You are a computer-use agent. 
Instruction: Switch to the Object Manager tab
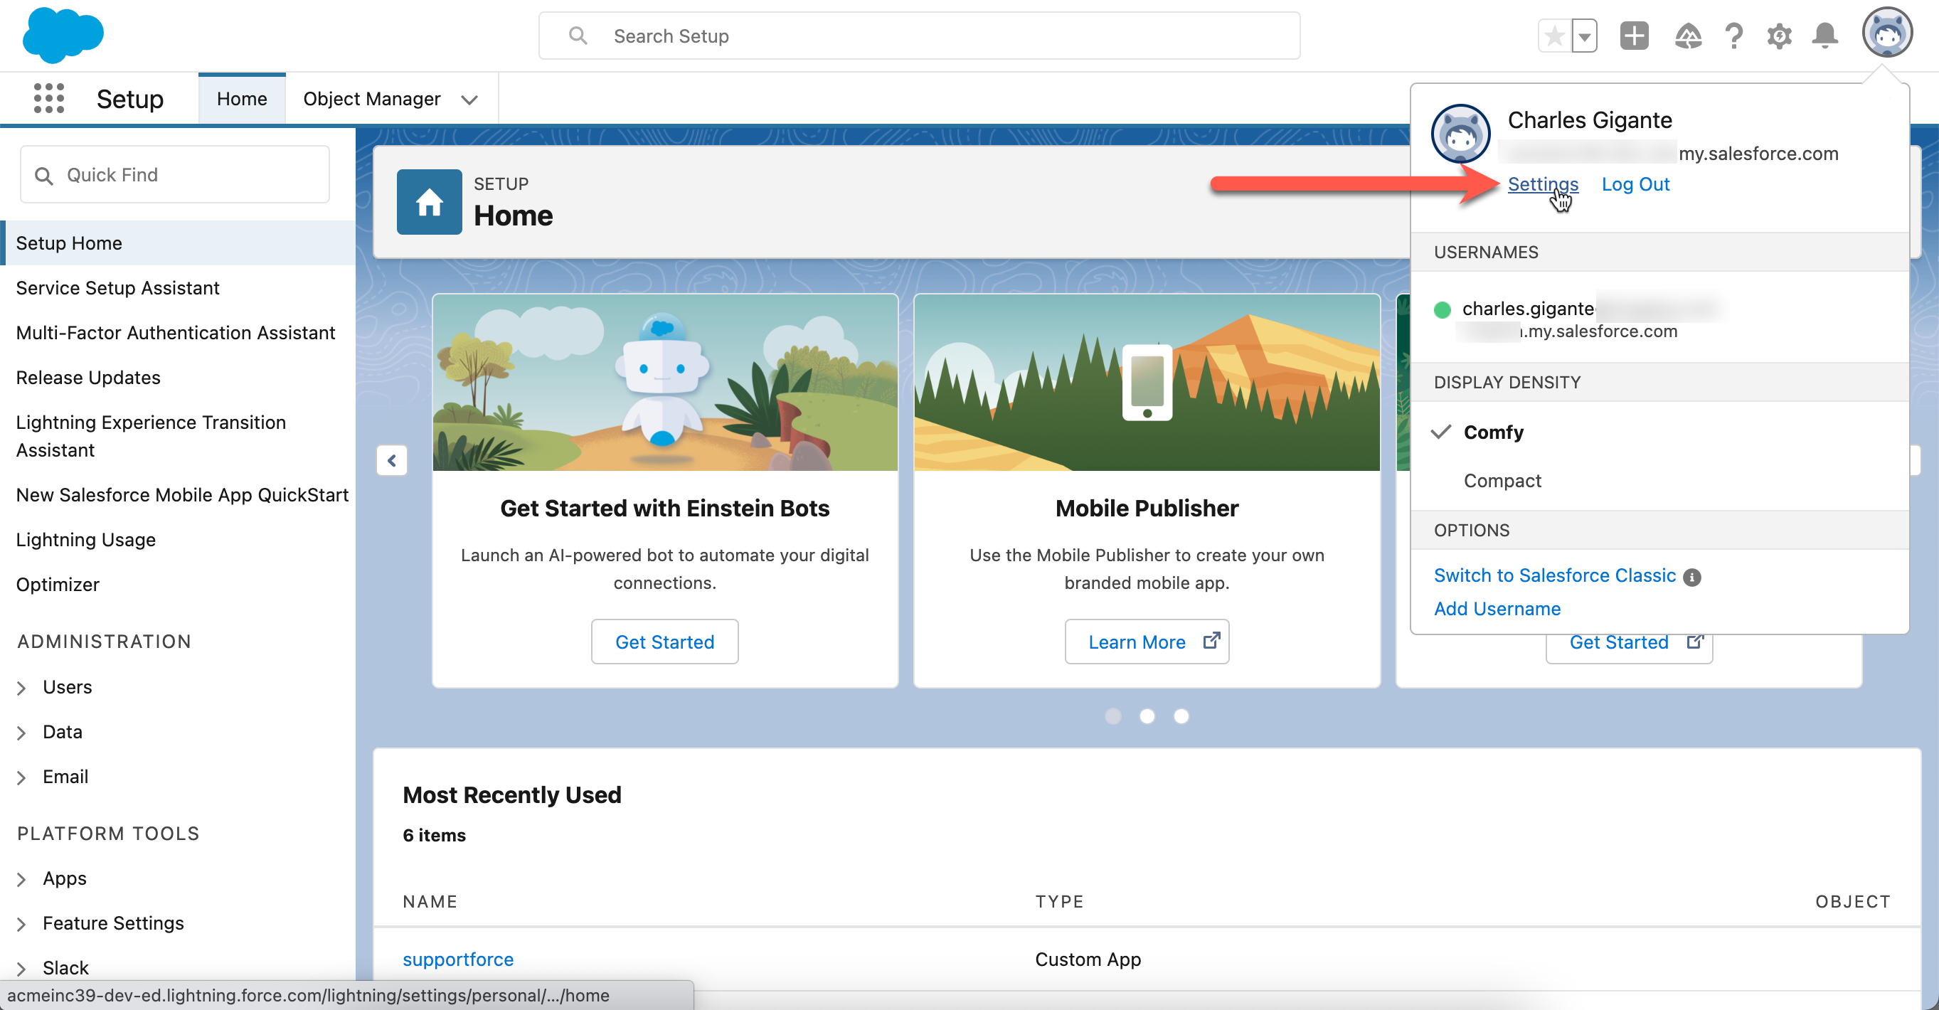point(372,99)
